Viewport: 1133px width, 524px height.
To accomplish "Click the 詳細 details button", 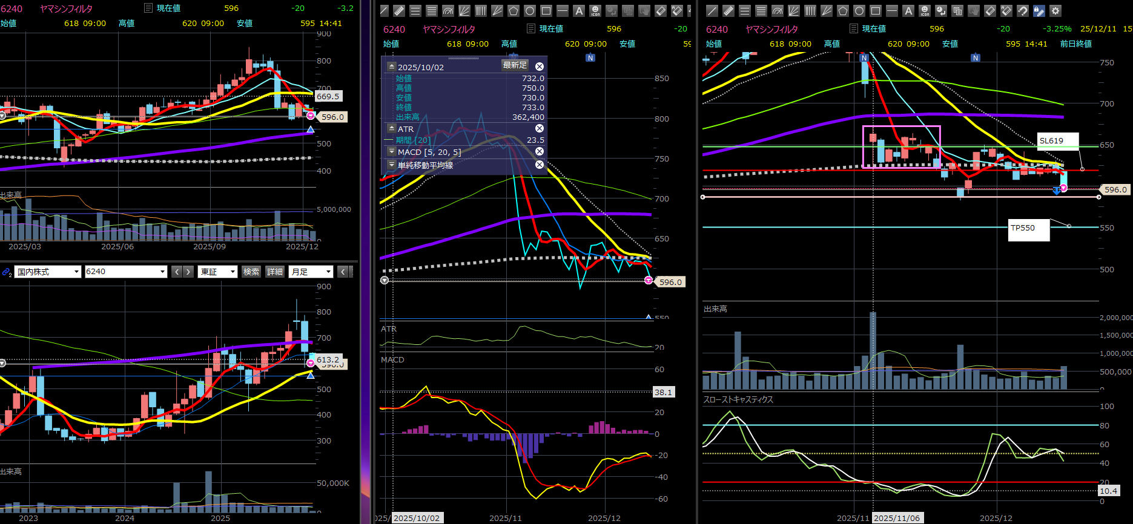I will click(x=275, y=272).
